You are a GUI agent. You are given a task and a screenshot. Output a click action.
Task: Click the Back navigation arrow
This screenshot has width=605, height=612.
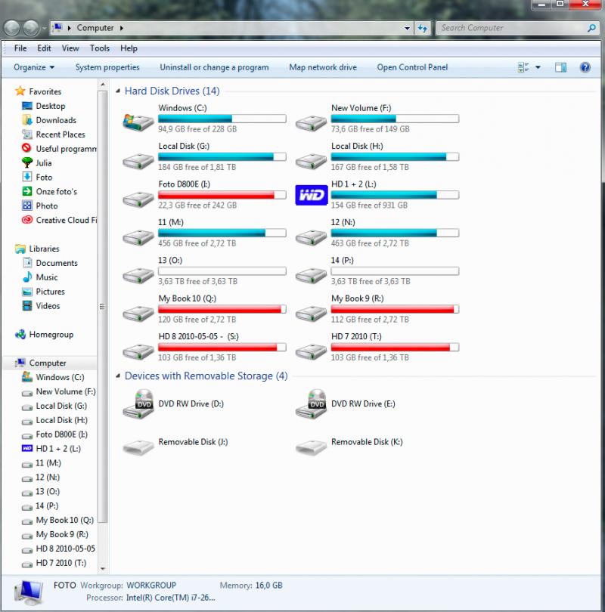[x=11, y=28]
